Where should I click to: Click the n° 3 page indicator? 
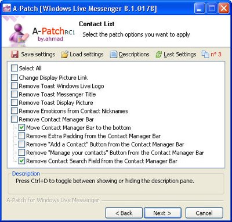click(212, 55)
